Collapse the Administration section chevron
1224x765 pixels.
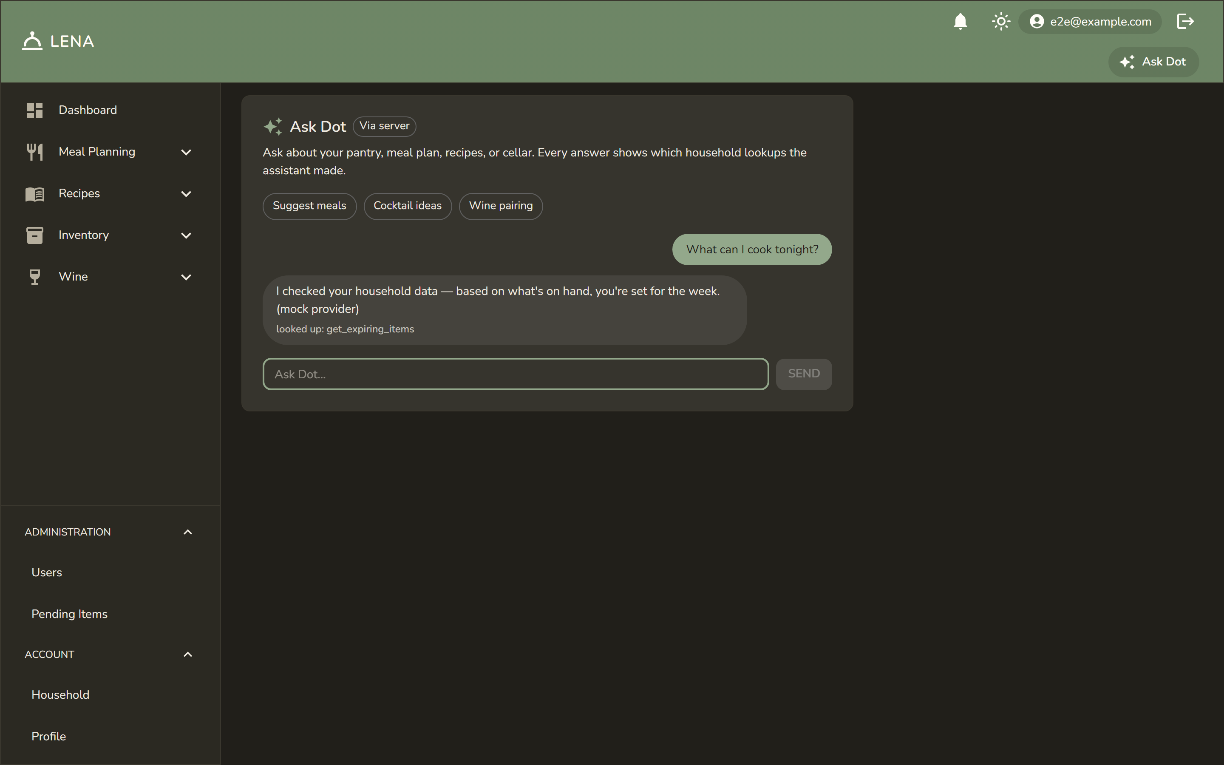tap(188, 532)
